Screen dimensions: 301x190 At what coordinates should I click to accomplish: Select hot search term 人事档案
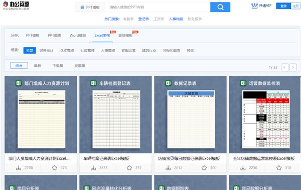(176, 19)
